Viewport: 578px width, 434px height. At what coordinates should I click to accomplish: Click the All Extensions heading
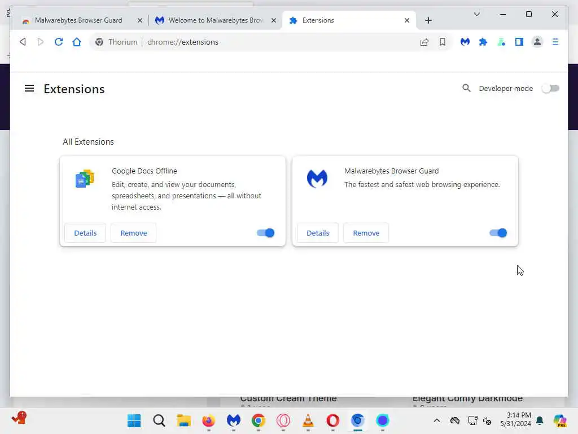coord(88,142)
